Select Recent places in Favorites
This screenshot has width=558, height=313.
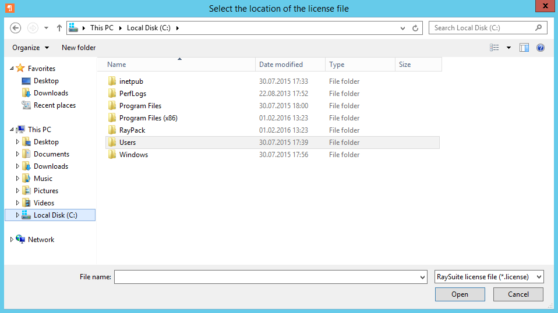(x=54, y=105)
